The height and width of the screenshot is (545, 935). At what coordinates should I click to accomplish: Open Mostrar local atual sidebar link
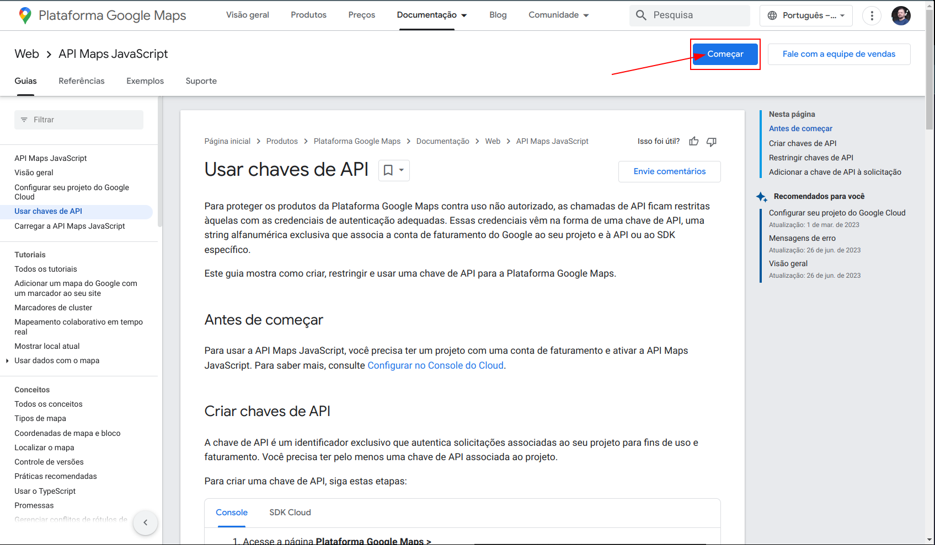[47, 347]
